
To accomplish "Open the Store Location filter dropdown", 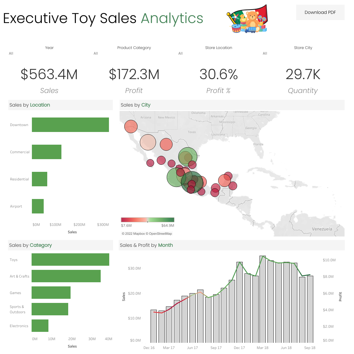I will 180,53.
